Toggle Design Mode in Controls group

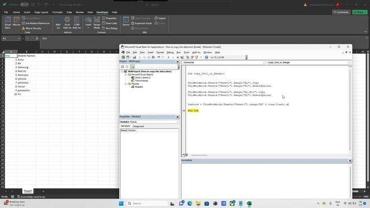point(97,23)
